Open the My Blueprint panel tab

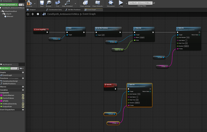click(7, 64)
